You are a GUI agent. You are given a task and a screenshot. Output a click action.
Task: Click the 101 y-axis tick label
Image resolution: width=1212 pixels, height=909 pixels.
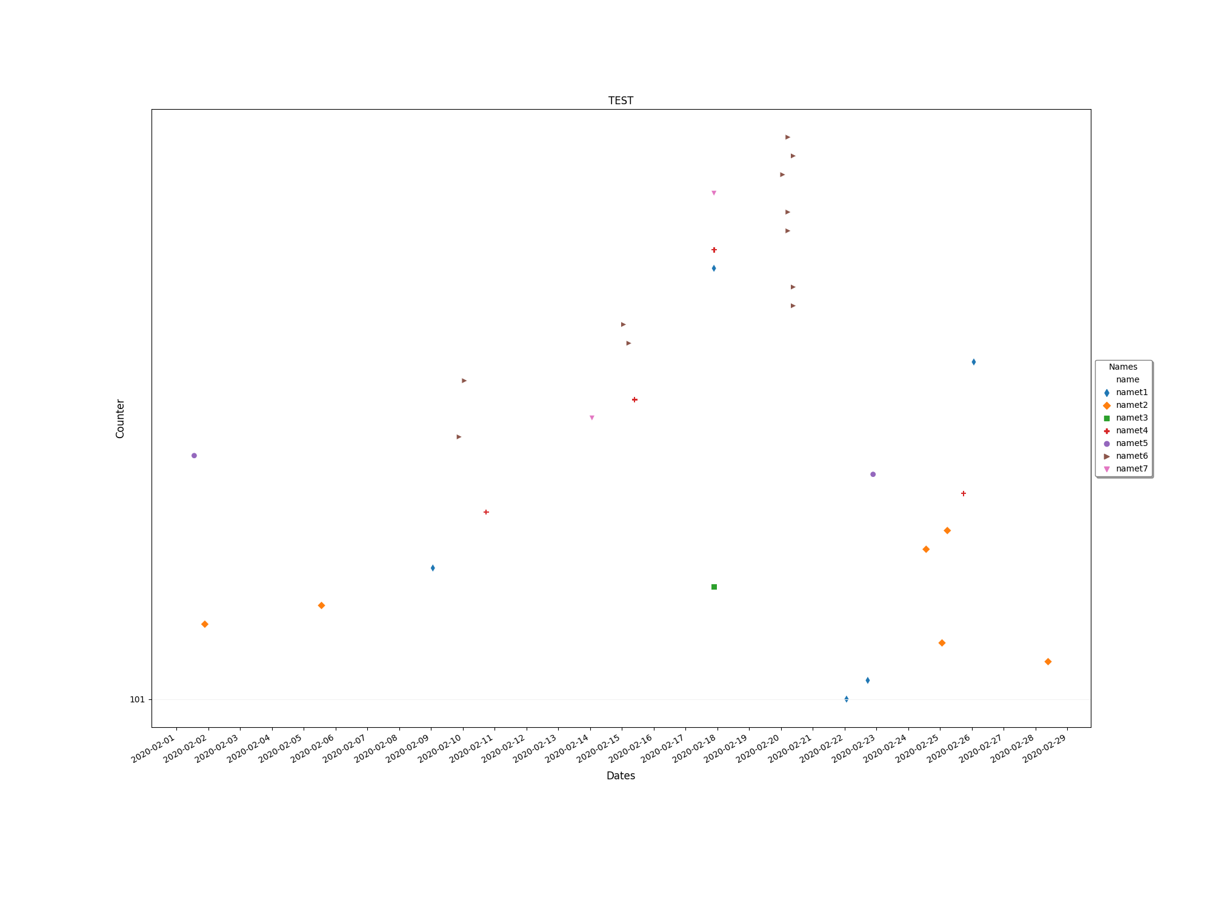[x=137, y=699]
